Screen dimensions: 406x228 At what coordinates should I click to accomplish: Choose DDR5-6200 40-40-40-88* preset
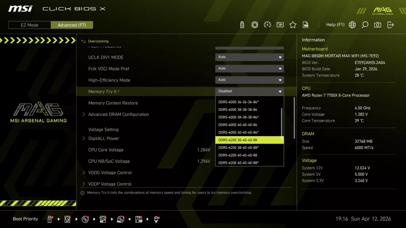tap(249, 163)
